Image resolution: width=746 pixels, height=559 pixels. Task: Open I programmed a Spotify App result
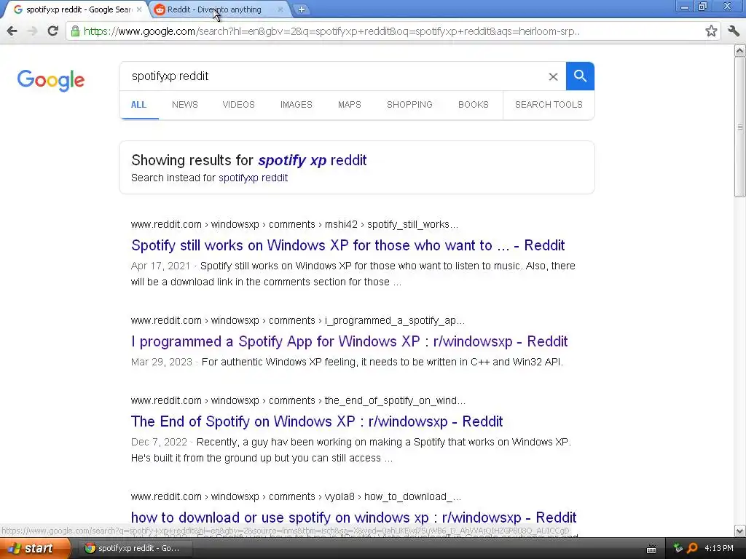click(349, 341)
